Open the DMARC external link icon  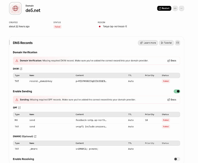[x=35, y=136]
